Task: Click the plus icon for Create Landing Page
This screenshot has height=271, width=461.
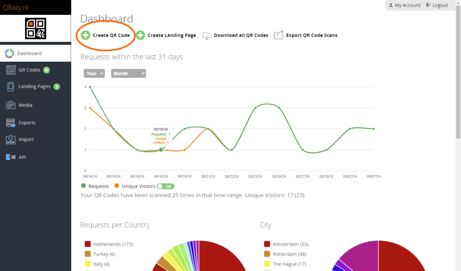Action: tap(140, 35)
